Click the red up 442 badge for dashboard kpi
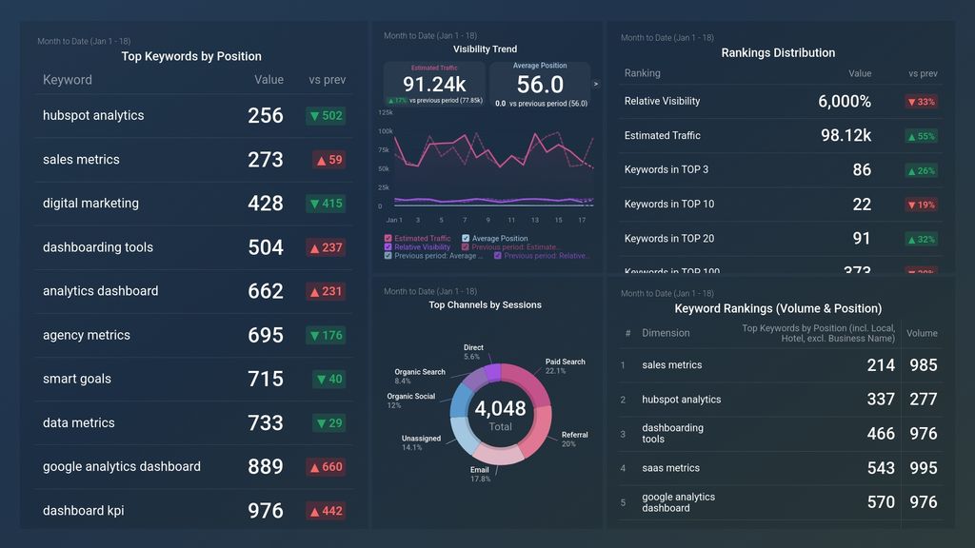This screenshot has width=975, height=548. (x=326, y=511)
